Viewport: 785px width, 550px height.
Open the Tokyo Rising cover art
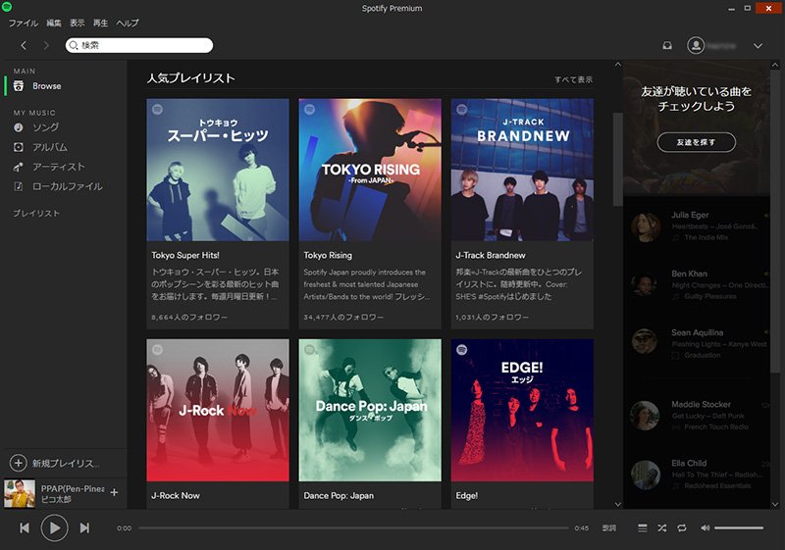370,170
